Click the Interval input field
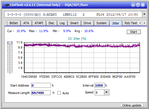This screenshot has width=149, height=109. click(x=100, y=85)
